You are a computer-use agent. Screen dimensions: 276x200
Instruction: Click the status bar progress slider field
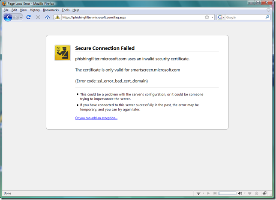[x=228, y=193]
